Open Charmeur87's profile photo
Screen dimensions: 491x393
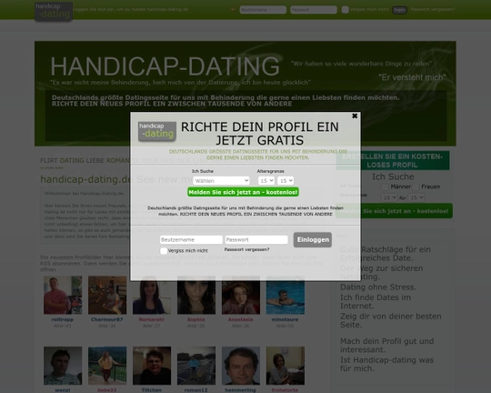tap(107, 295)
